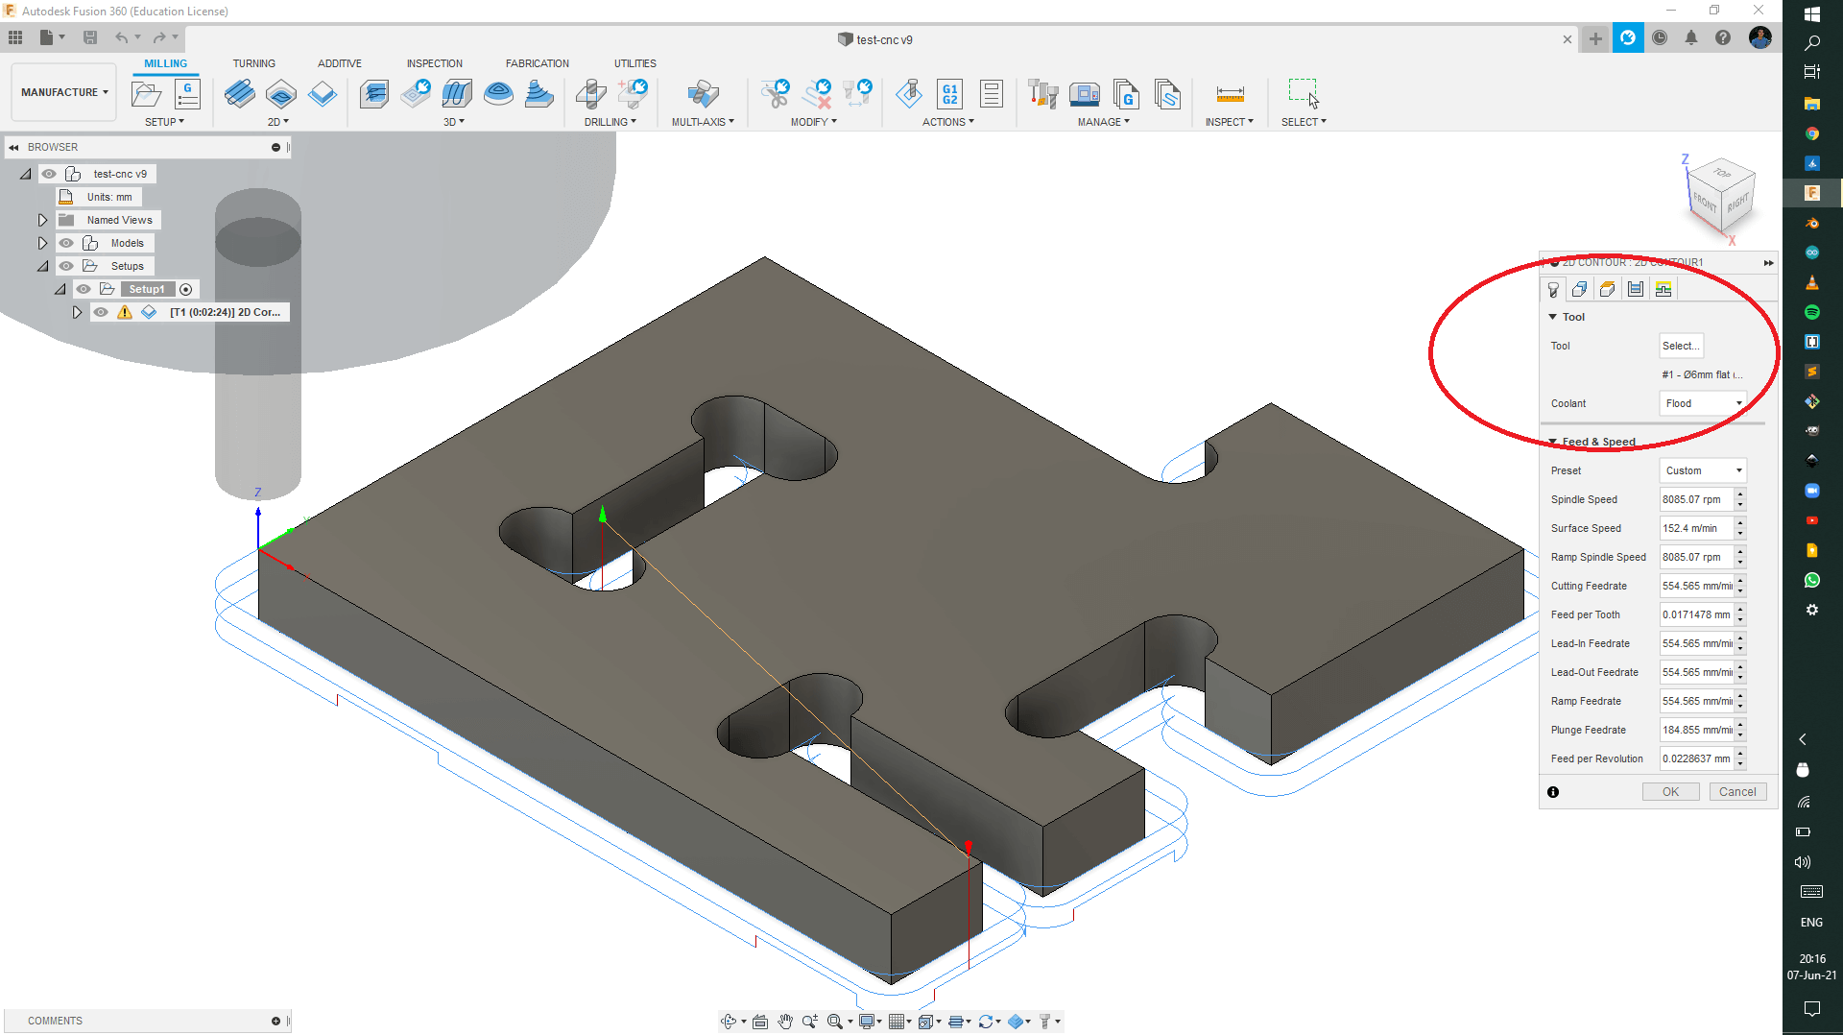Expand the Models tree node

(42, 243)
